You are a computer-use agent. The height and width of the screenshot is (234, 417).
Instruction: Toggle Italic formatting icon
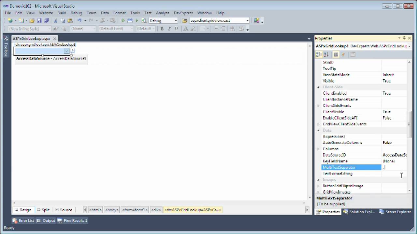[x=169, y=29]
